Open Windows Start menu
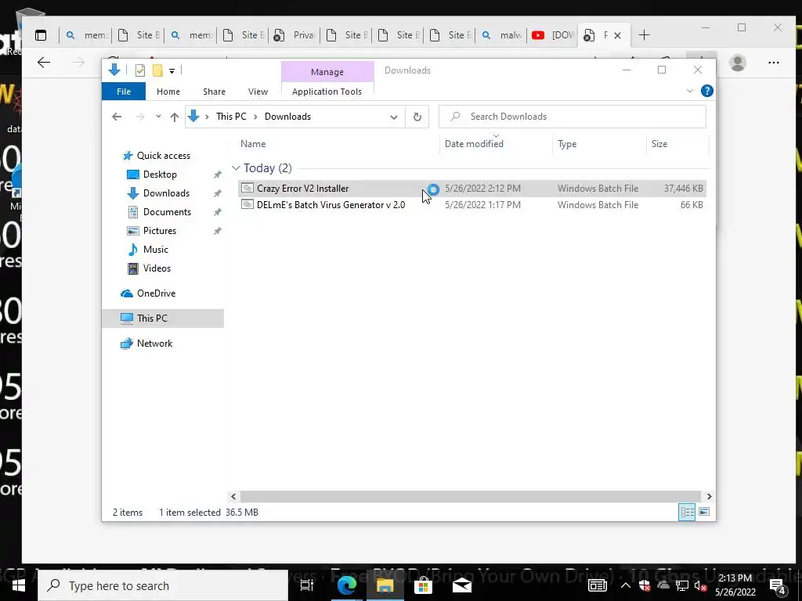 click(x=19, y=585)
